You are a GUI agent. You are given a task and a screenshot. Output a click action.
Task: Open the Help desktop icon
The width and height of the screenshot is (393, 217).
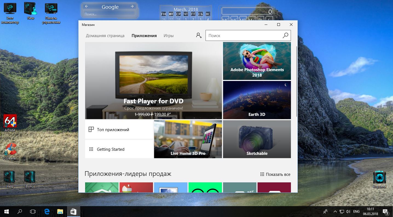(10, 179)
